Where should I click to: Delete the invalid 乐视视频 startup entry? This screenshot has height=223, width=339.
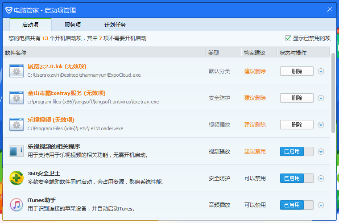coord(297,125)
